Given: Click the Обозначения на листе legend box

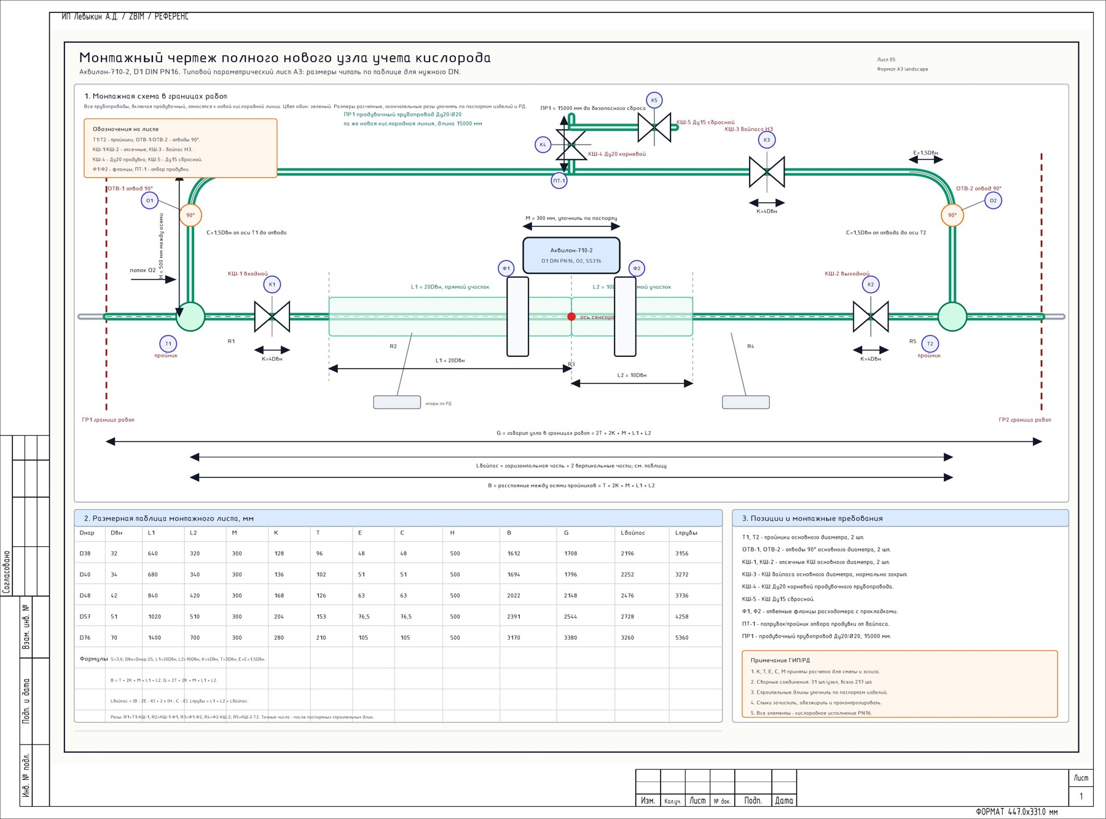Looking at the screenshot, I should (x=181, y=148).
